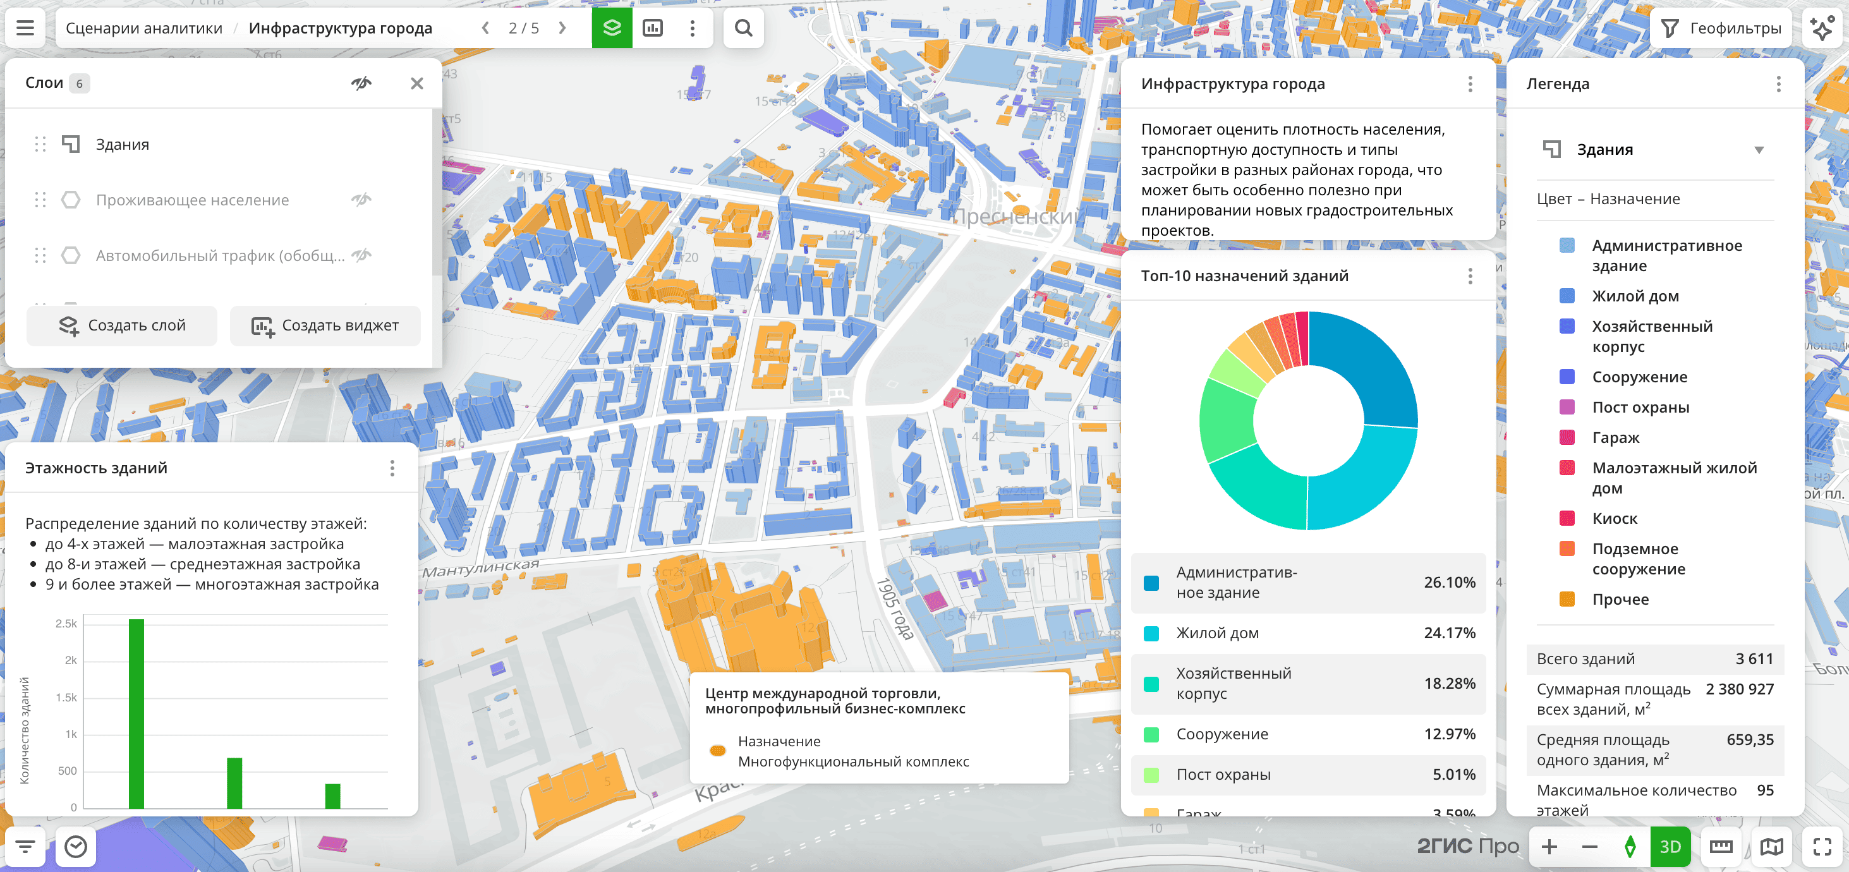1849x872 pixels.
Task: Show the Автомобильный трафик layer
Action: [361, 255]
